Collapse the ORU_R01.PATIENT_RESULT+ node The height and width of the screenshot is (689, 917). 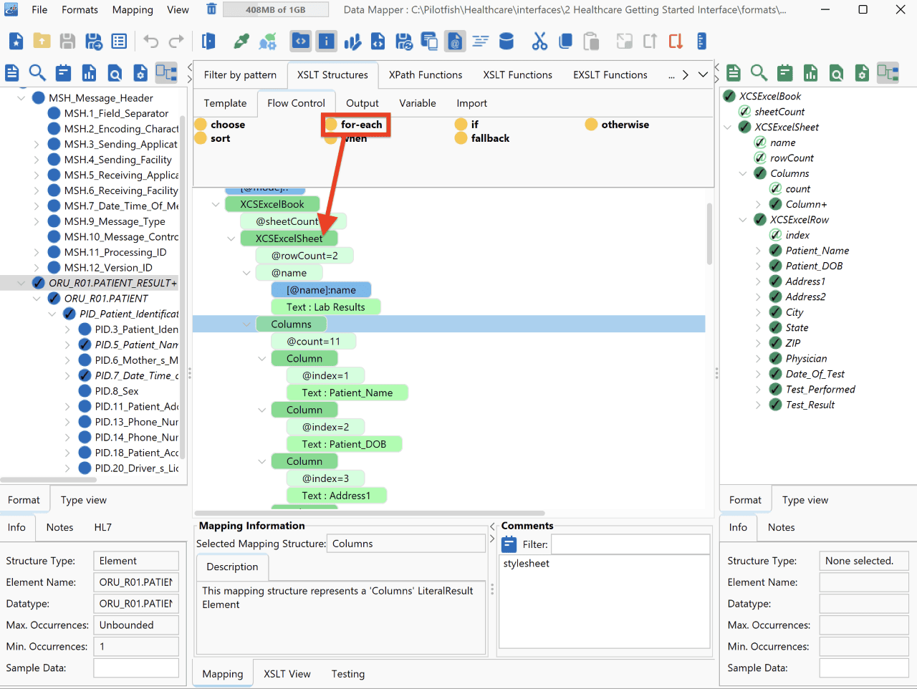(21, 284)
